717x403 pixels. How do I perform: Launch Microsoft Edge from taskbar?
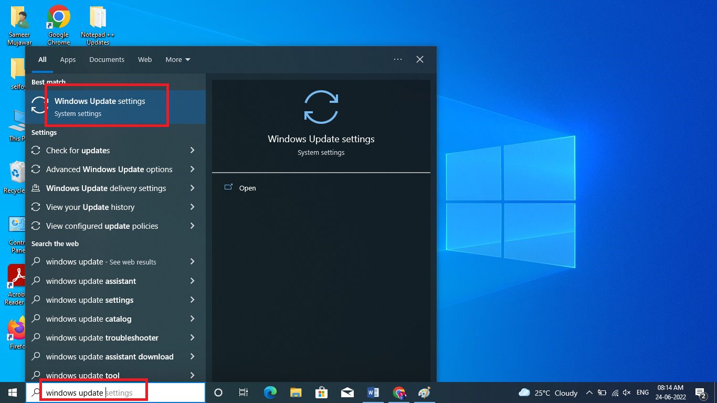pyautogui.click(x=270, y=393)
